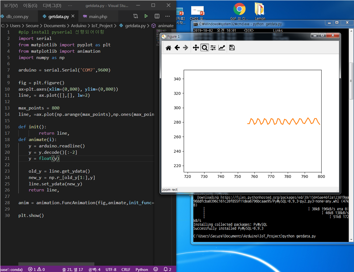The image size is (354, 272).
Task: Save the Figure 1 plot
Action: 231,47
